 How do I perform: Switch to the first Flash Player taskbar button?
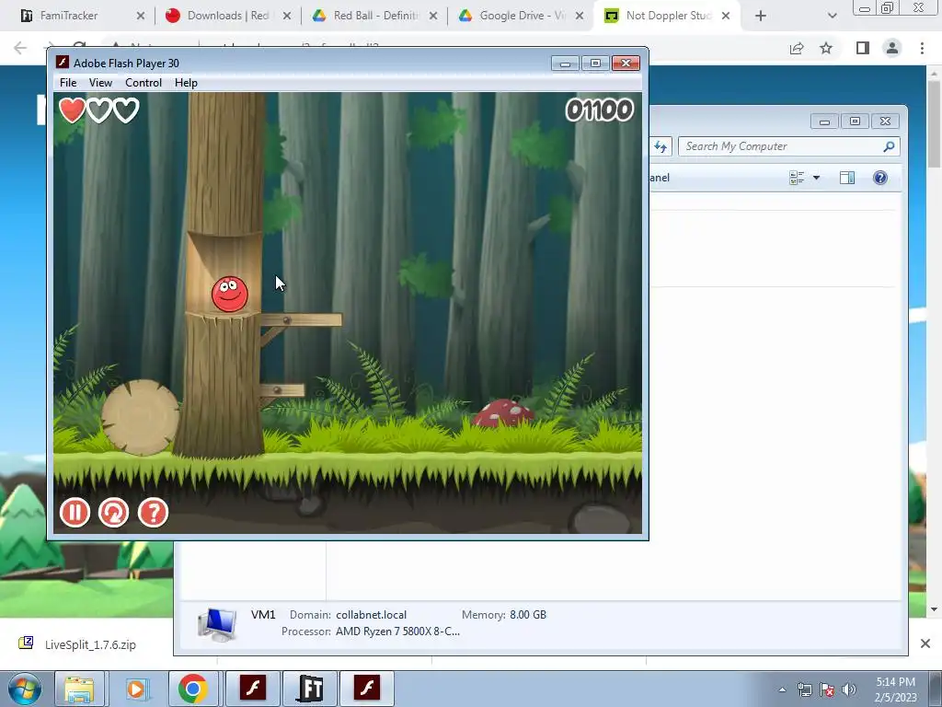click(x=253, y=689)
